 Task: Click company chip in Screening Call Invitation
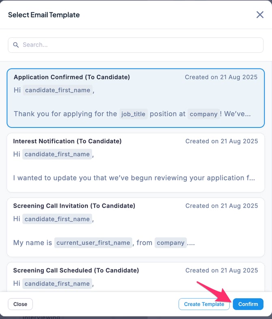[x=171, y=243]
